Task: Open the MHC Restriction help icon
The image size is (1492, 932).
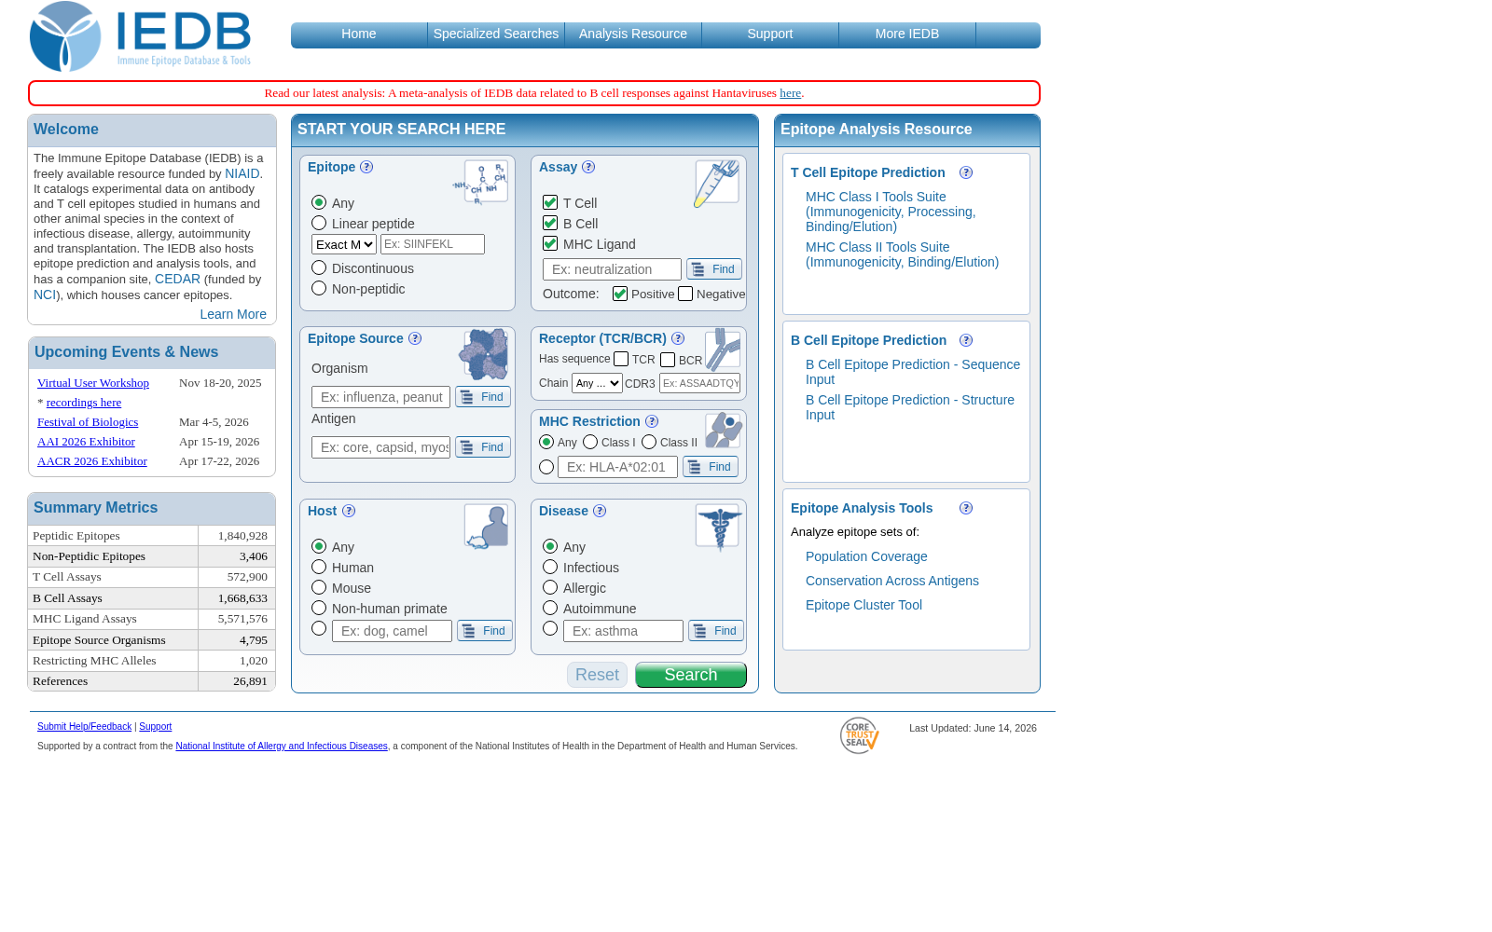Action: point(652,422)
